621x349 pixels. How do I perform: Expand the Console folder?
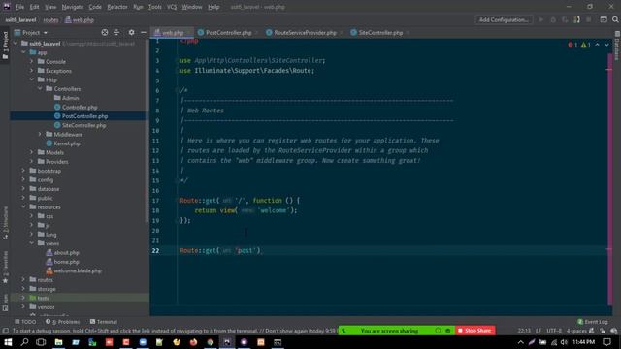click(32, 61)
